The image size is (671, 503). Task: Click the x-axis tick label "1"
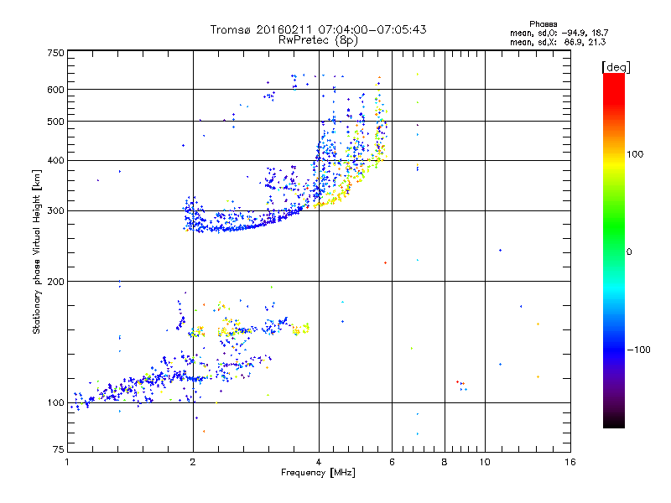67,462
